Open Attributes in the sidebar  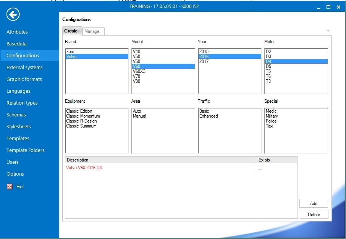pos(17,32)
